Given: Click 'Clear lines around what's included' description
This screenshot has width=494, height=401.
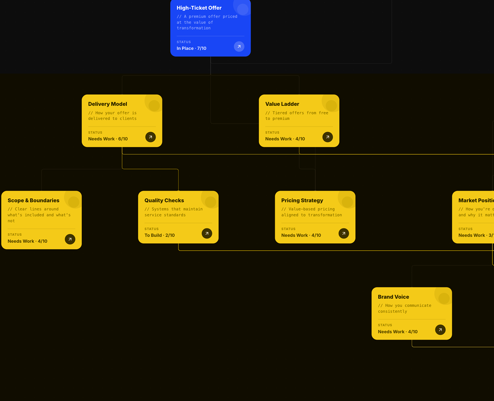Looking at the screenshot, I should point(39,215).
